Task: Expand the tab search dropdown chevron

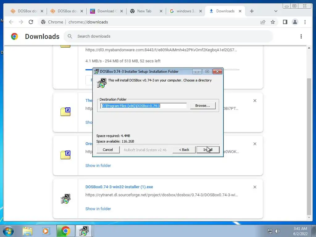Action: (276, 11)
